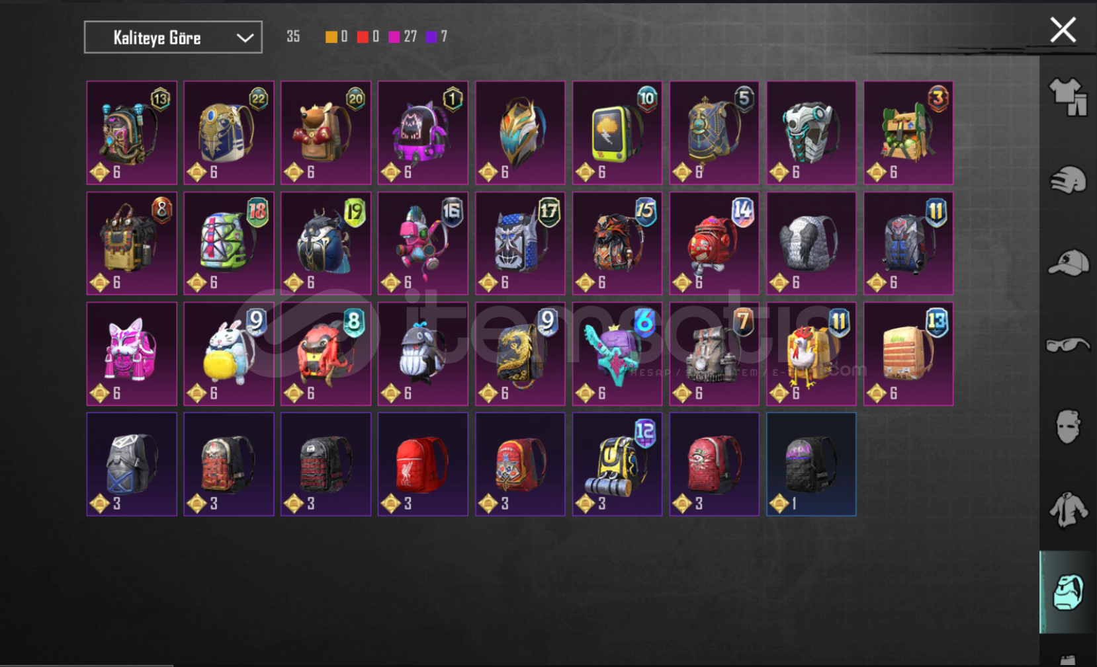Select the helmet category icon

[x=1068, y=180]
